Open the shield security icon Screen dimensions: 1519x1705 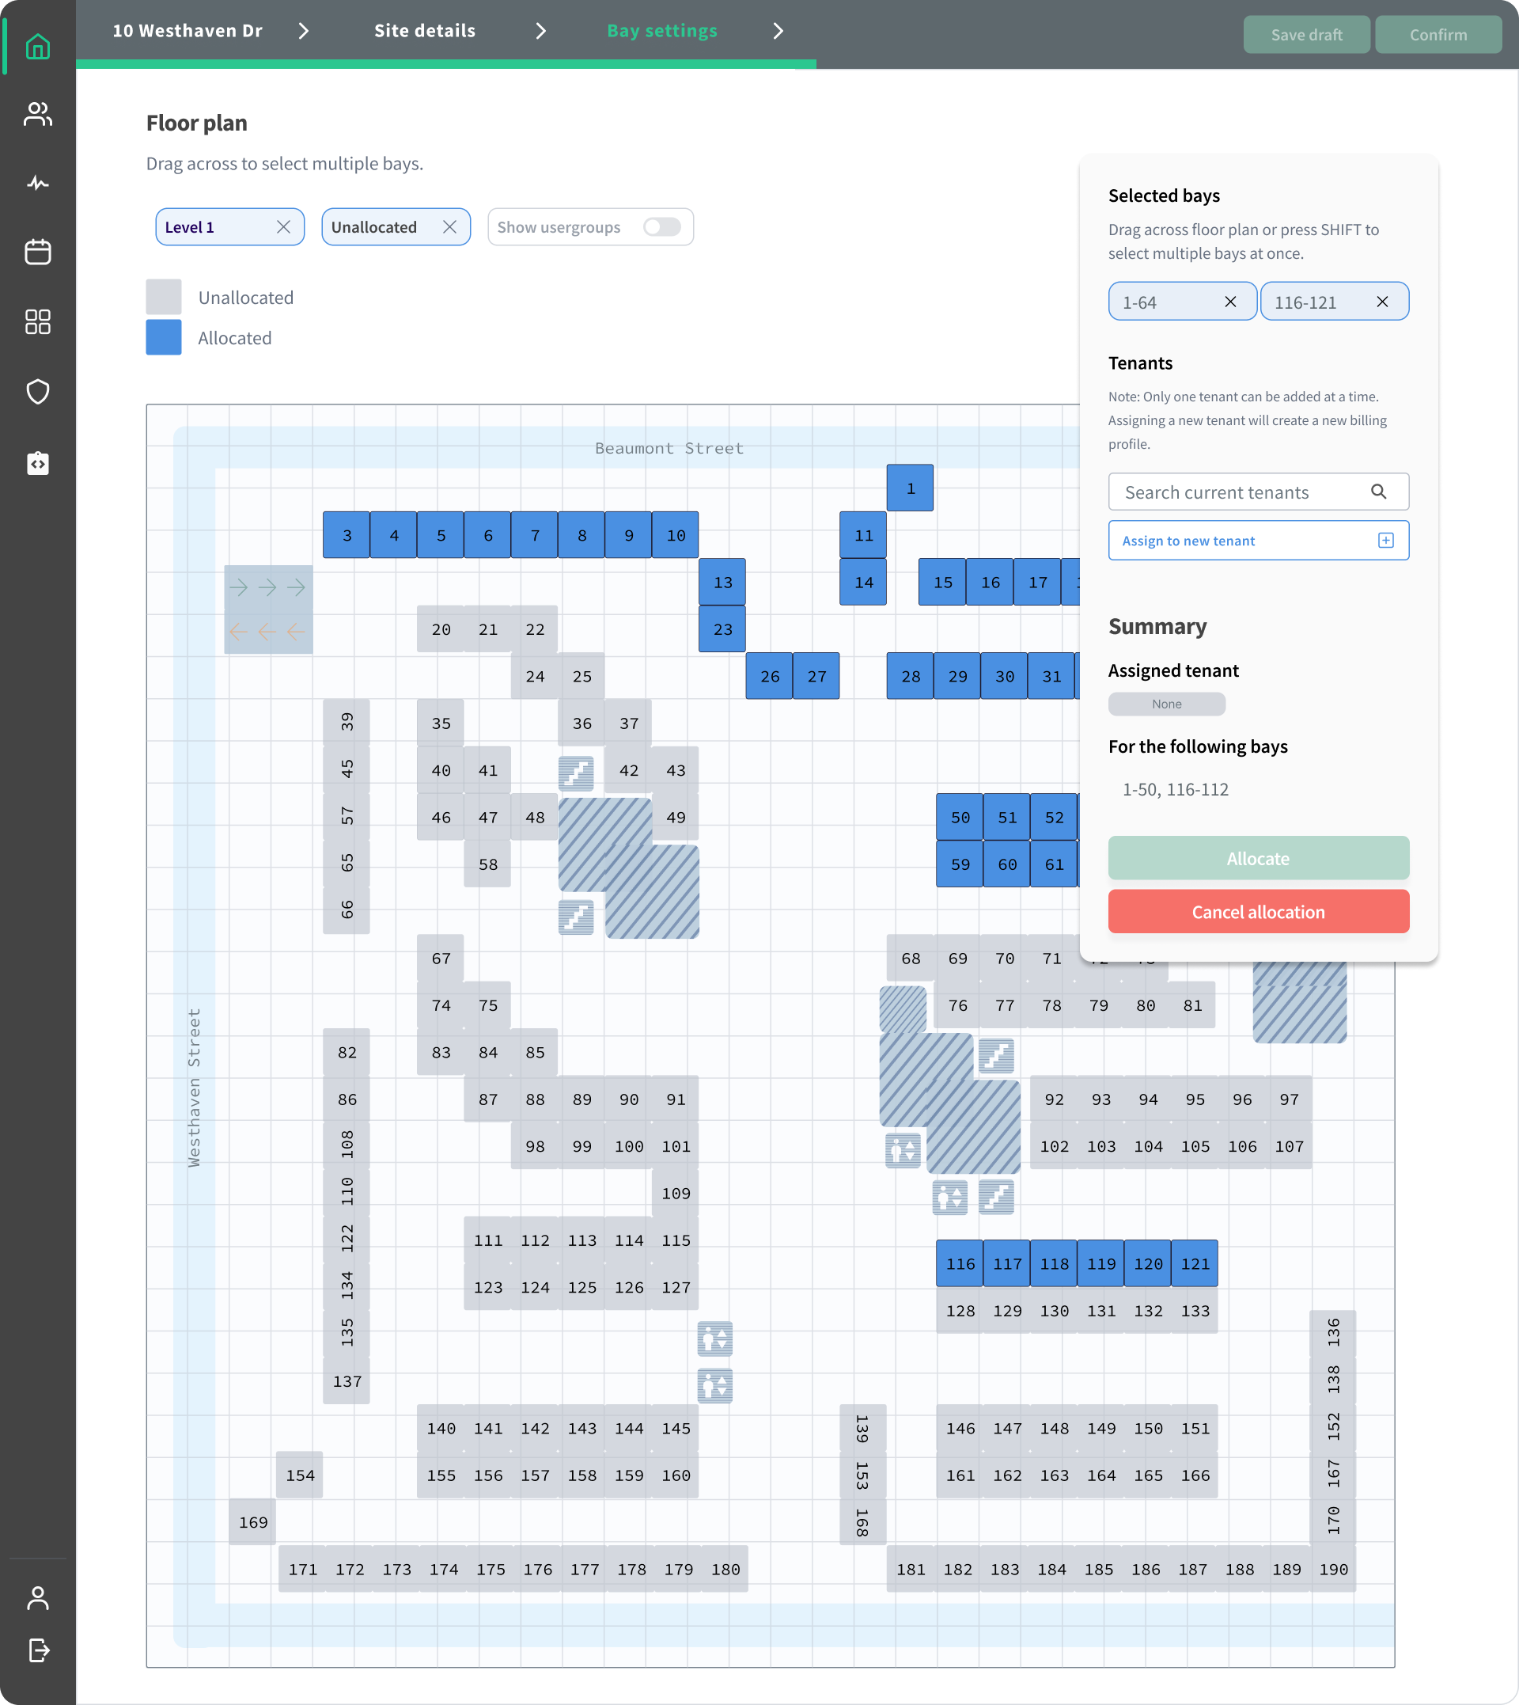(x=37, y=391)
